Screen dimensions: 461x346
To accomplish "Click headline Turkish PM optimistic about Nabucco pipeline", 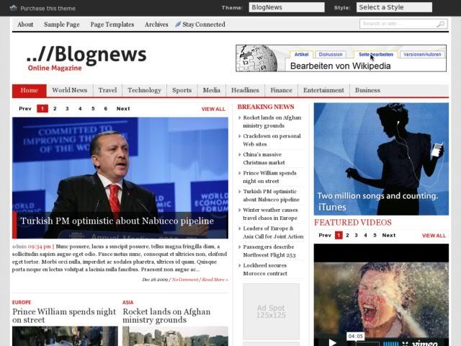I will pos(117,221).
